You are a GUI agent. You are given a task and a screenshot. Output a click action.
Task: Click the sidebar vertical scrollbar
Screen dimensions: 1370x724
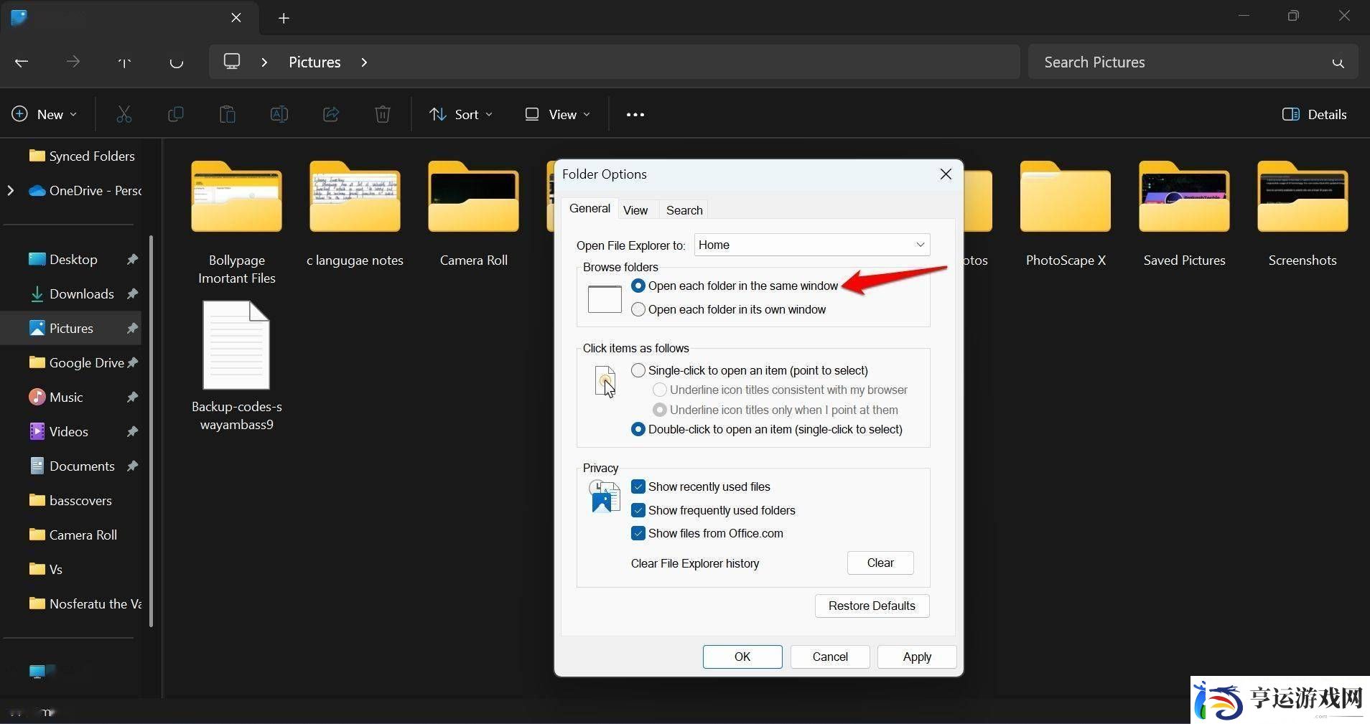point(151,431)
